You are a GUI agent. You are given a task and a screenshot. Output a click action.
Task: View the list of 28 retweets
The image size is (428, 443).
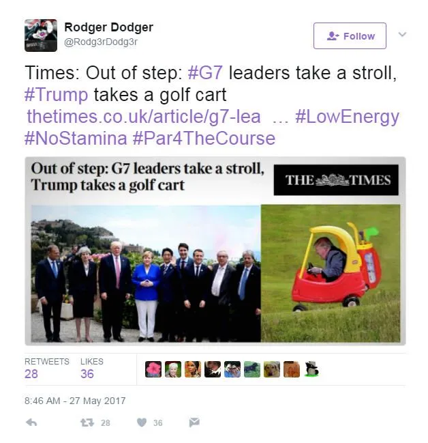[x=47, y=369]
